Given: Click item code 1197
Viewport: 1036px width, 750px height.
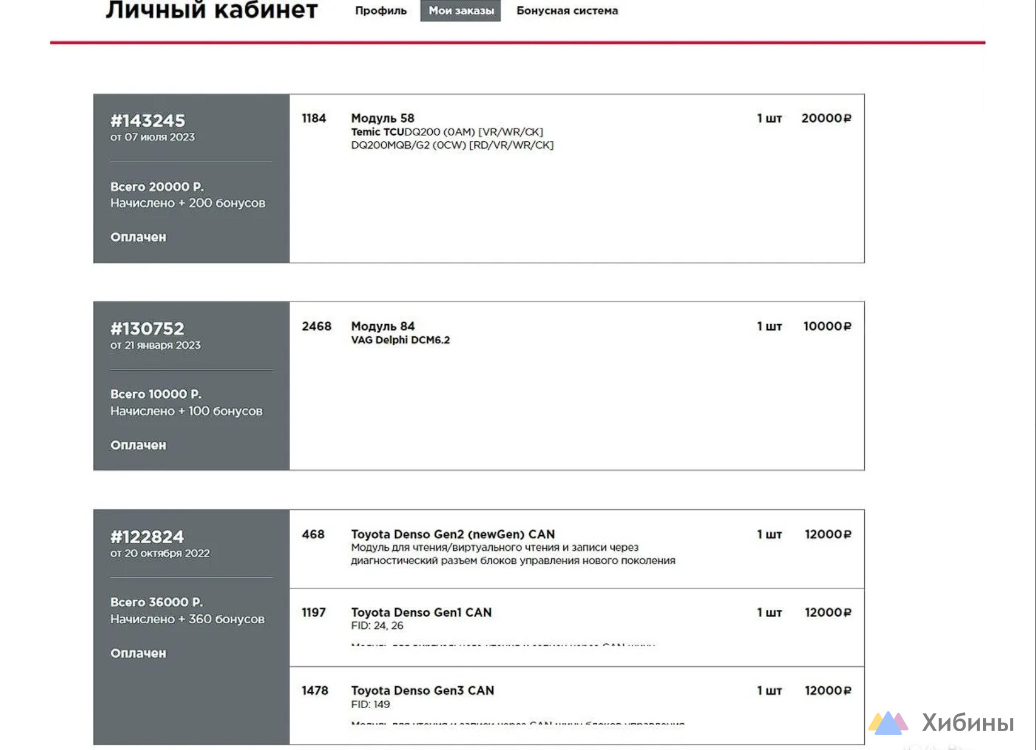Looking at the screenshot, I should coord(314,613).
